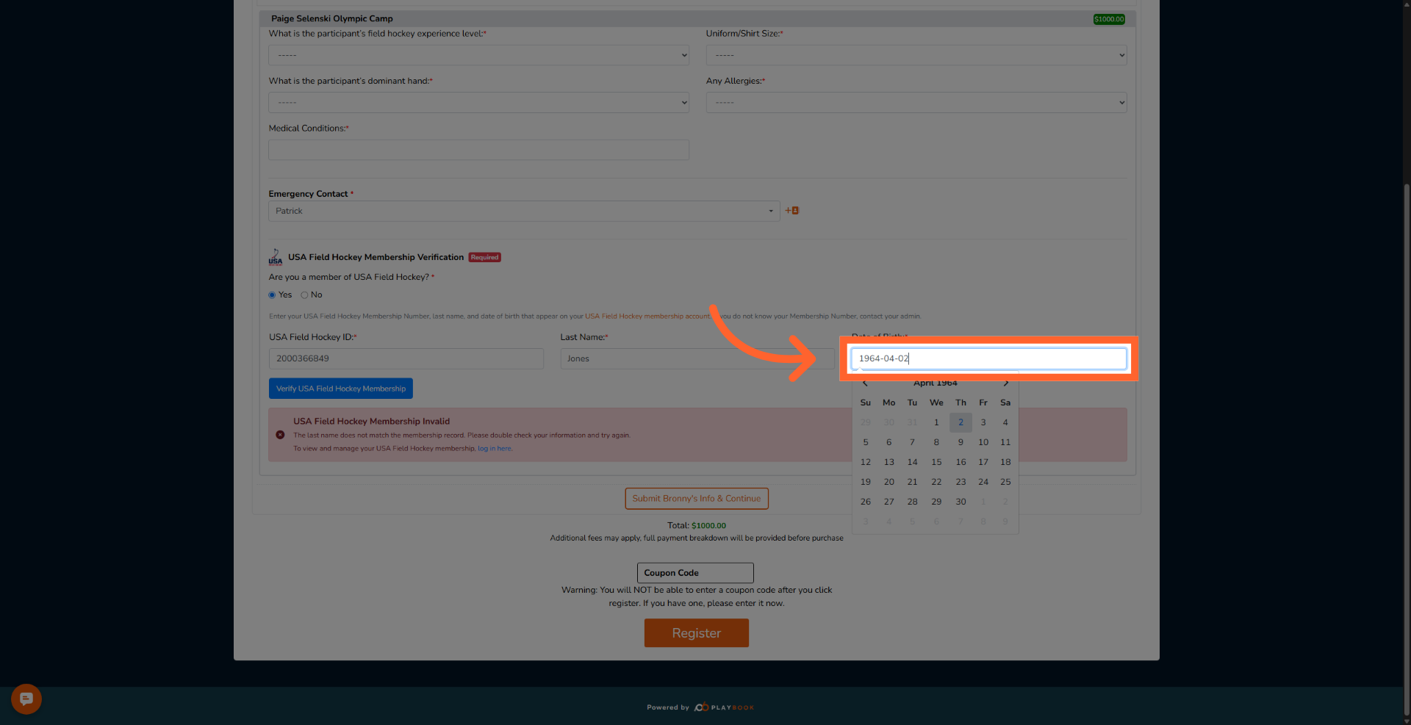Click the 'Required' badge label
Screen dimensions: 1411x725
pos(485,257)
